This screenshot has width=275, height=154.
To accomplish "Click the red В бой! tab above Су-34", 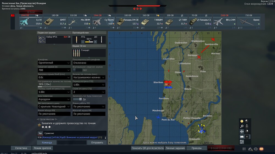I will (x=31, y=12).
